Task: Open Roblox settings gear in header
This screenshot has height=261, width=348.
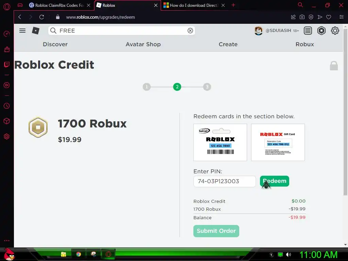Action: (x=335, y=31)
